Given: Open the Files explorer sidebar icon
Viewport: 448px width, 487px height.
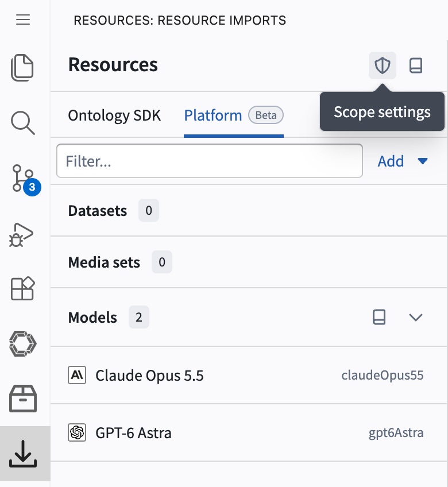Looking at the screenshot, I should pos(22,68).
